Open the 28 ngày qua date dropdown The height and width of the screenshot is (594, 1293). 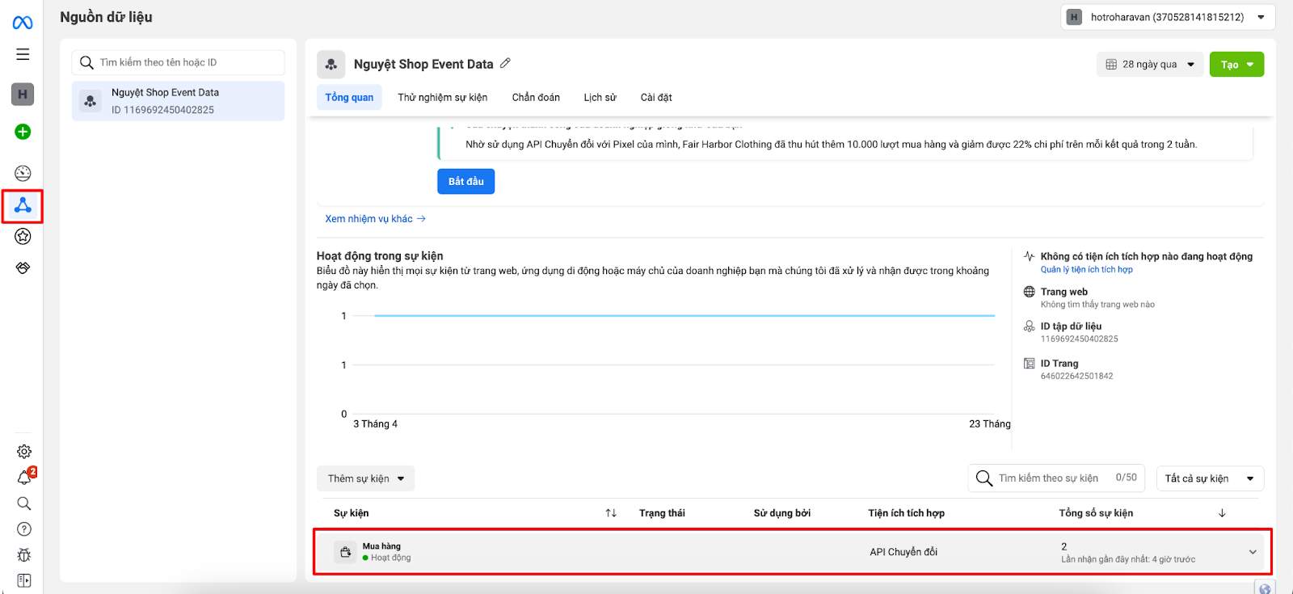1150,65
